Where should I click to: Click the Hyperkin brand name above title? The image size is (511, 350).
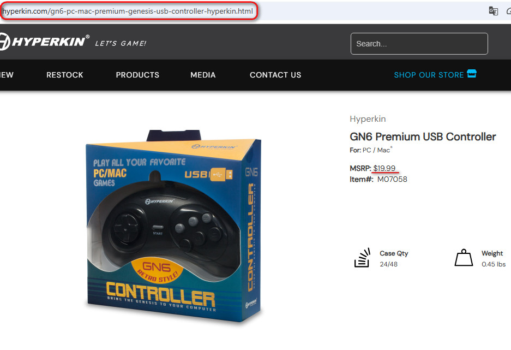[368, 119]
